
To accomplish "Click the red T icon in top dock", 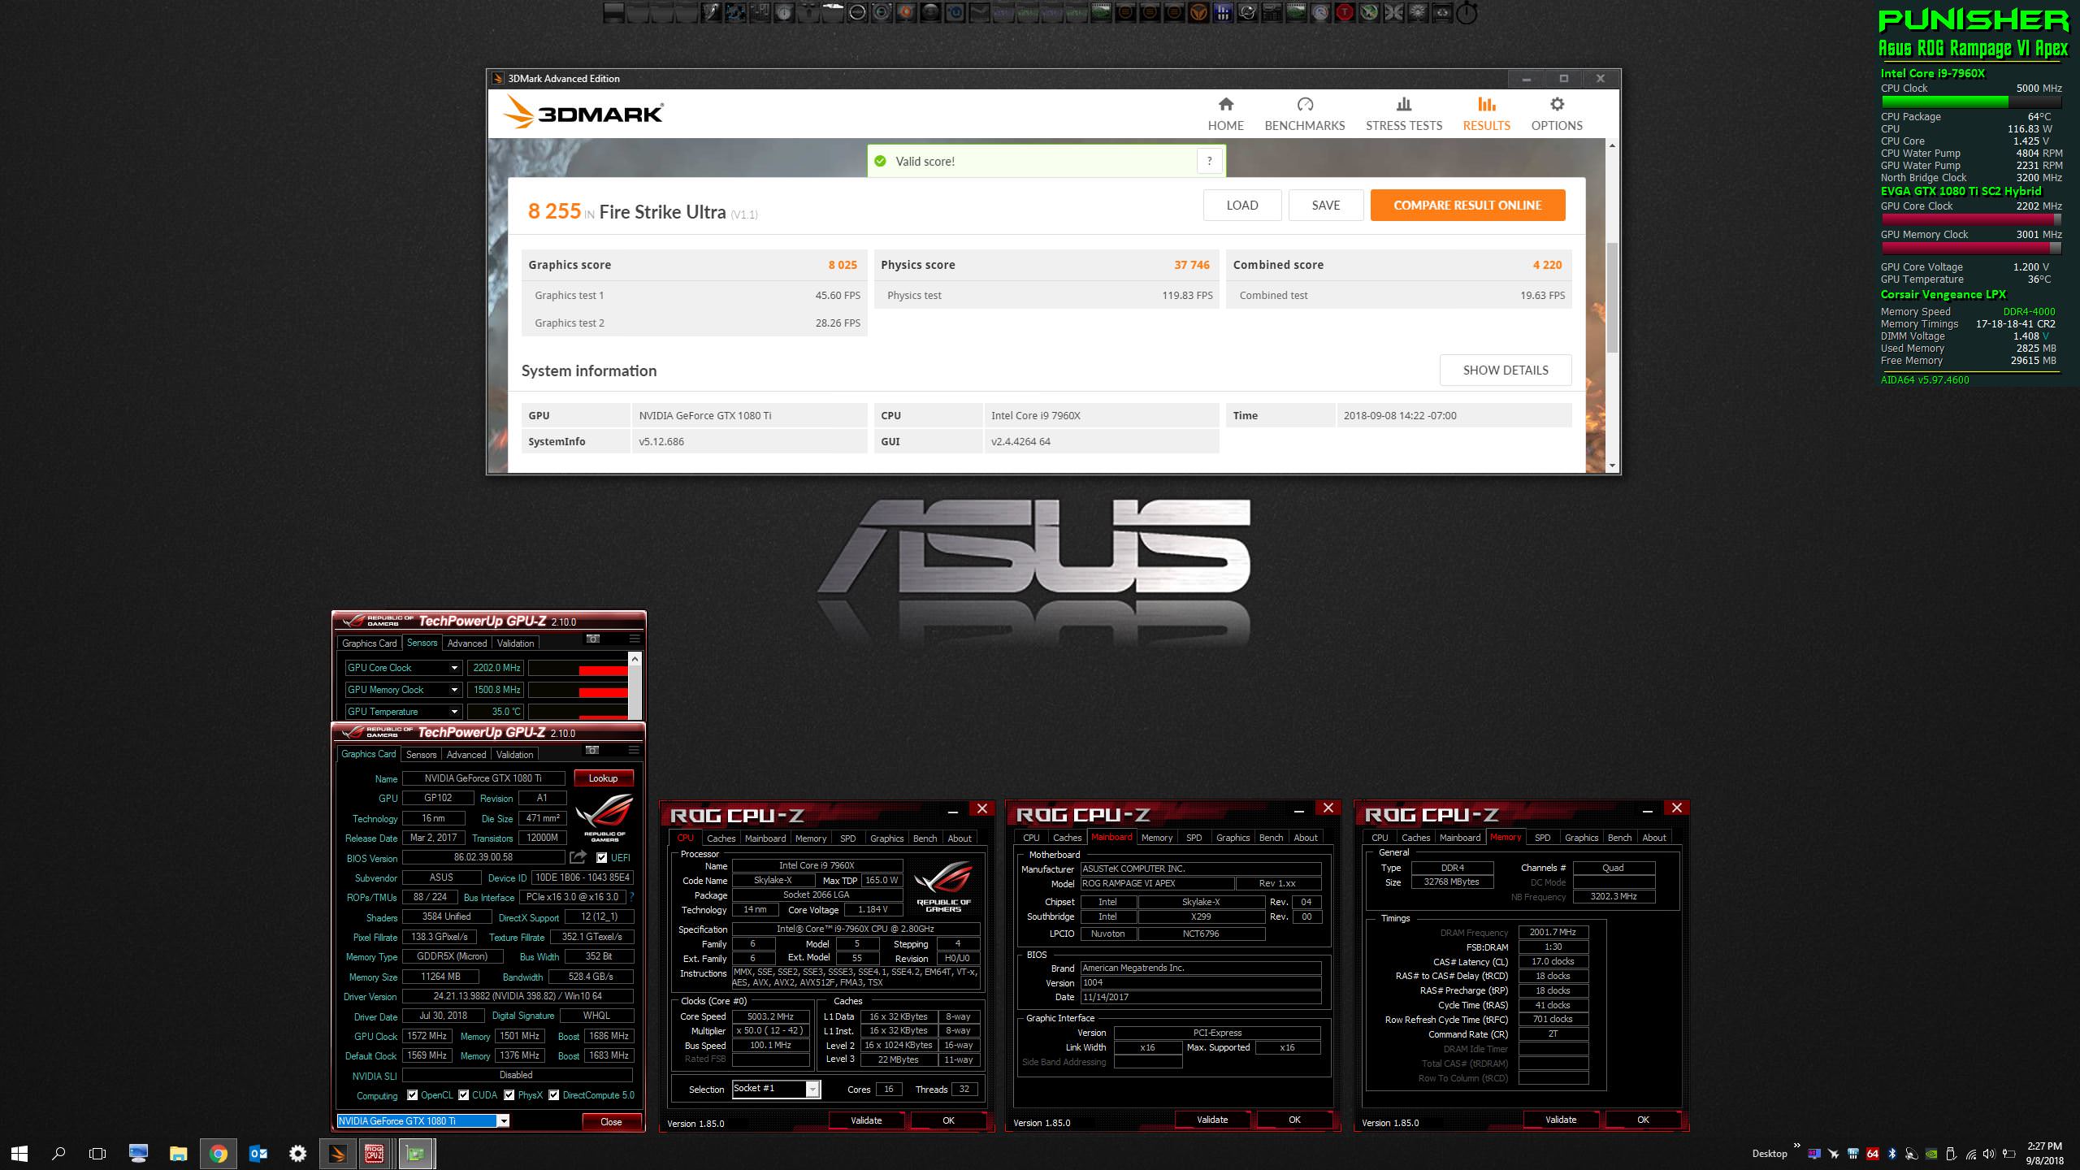I will (x=1345, y=12).
